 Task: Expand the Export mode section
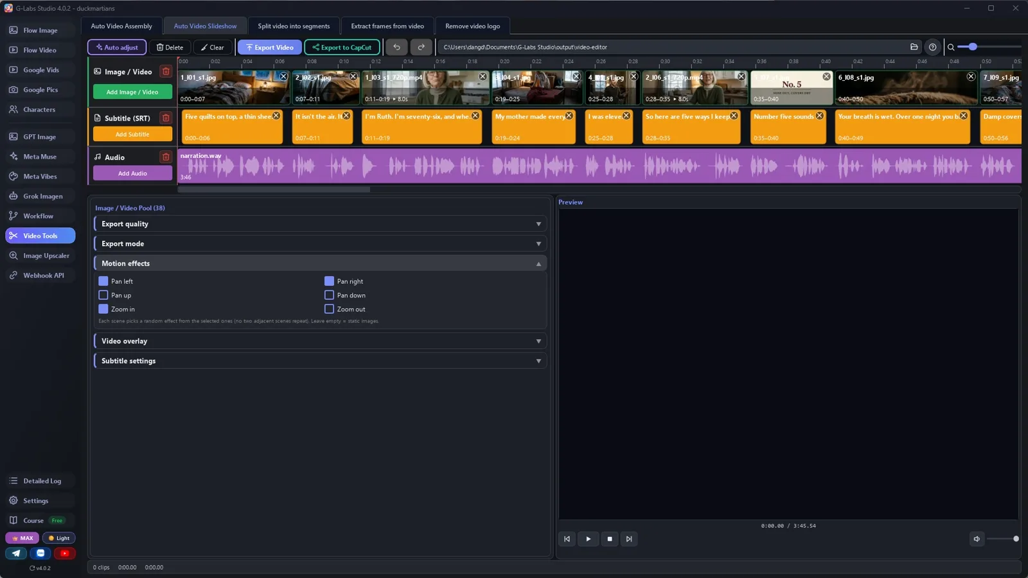pos(320,244)
